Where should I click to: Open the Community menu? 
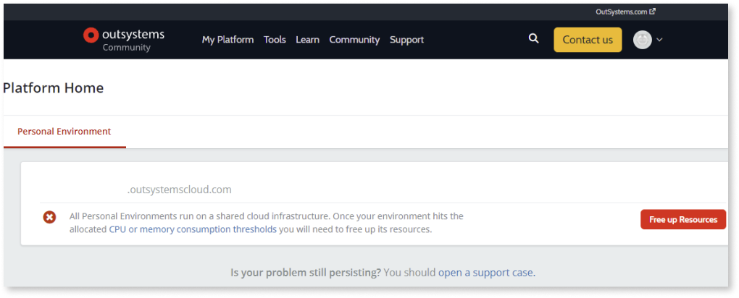[354, 40]
